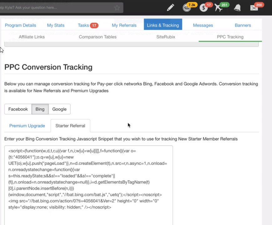Image resolution: width=272 pixels, height=225 pixels.
Task: Open the Comparison Tables sub-tab
Action: point(98,37)
